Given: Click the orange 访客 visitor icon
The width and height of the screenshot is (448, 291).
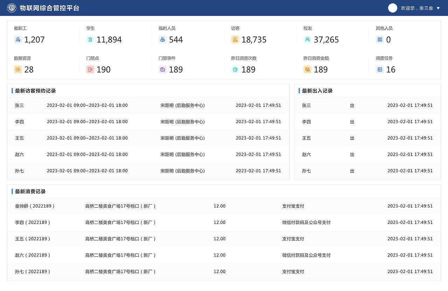Looking at the screenshot, I should [234, 40].
